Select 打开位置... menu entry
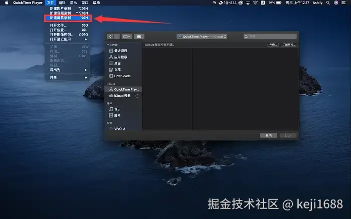The height and width of the screenshot is (219, 351). tap(67, 30)
